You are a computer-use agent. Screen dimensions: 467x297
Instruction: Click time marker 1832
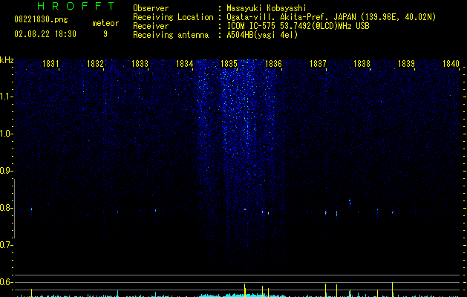(x=95, y=64)
